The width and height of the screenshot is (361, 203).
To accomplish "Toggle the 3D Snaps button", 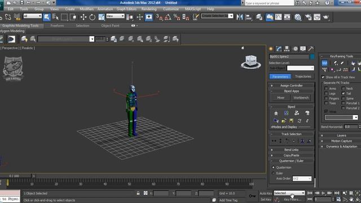I will (x=159, y=17).
